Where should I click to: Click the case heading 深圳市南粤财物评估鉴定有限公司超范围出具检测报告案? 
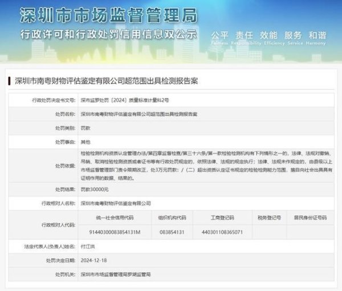point(106,81)
